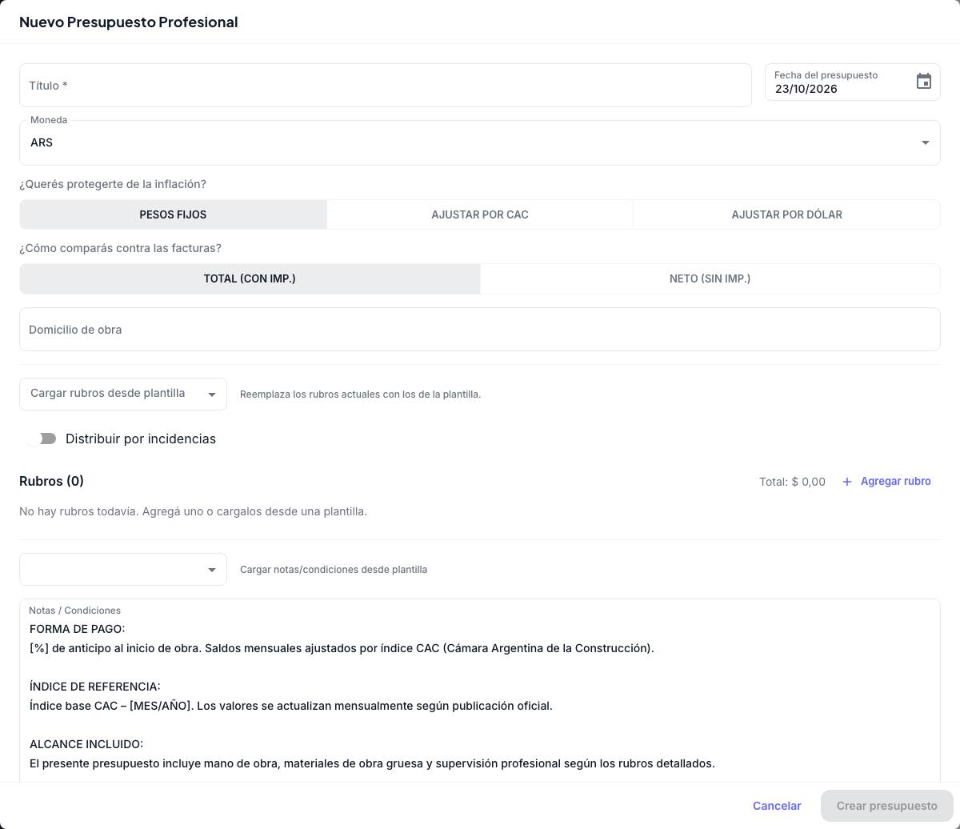Click the 'Total: $ 0,00' amount
This screenshot has height=829, width=960.
point(792,482)
